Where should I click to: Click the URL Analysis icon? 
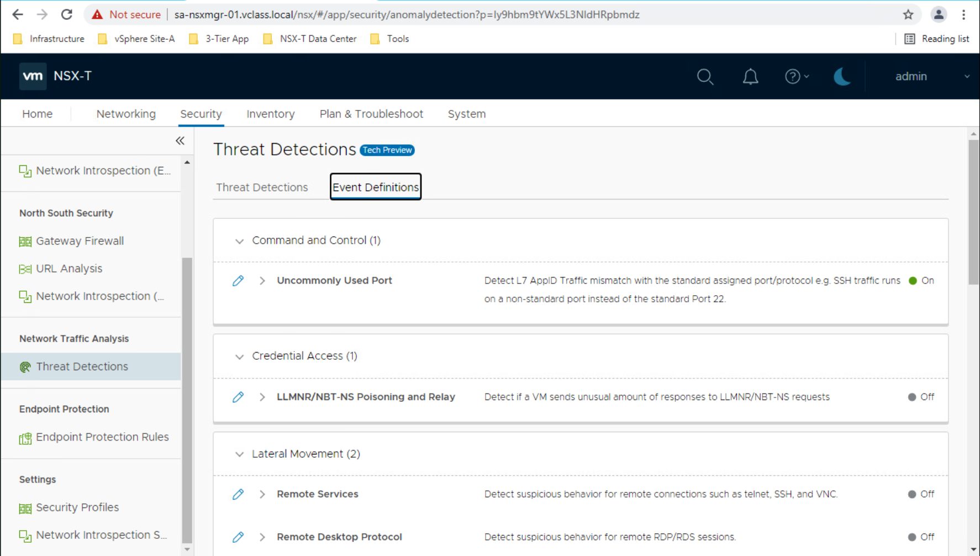pyautogui.click(x=25, y=269)
